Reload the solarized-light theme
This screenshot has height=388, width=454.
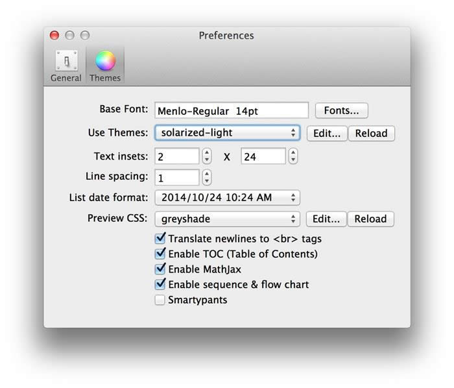click(x=371, y=134)
